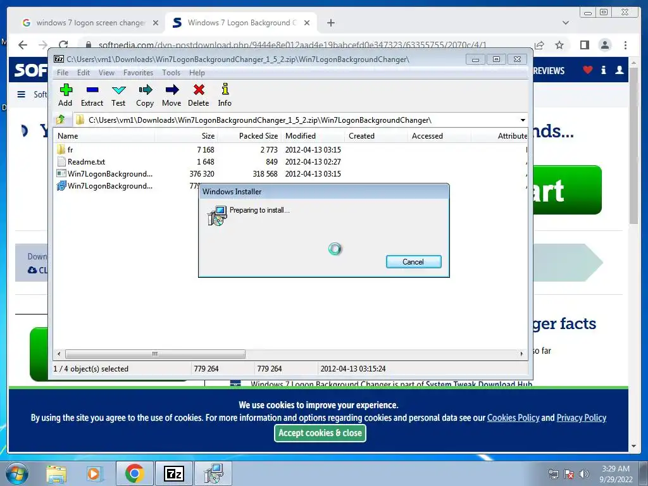Sort 7-Zip list by Modified column
This screenshot has width=648, height=486.
[x=313, y=135]
